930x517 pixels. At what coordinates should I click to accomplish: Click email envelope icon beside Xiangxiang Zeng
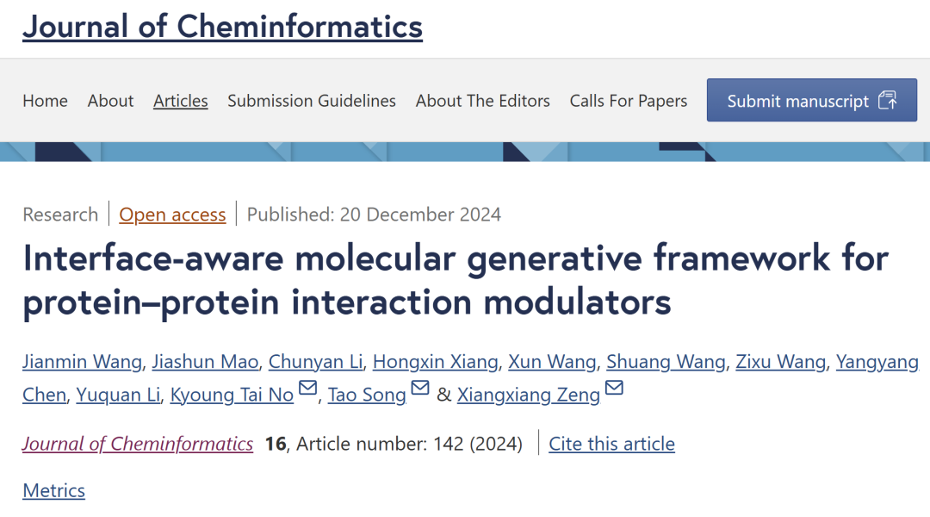pyautogui.click(x=614, y=389)
